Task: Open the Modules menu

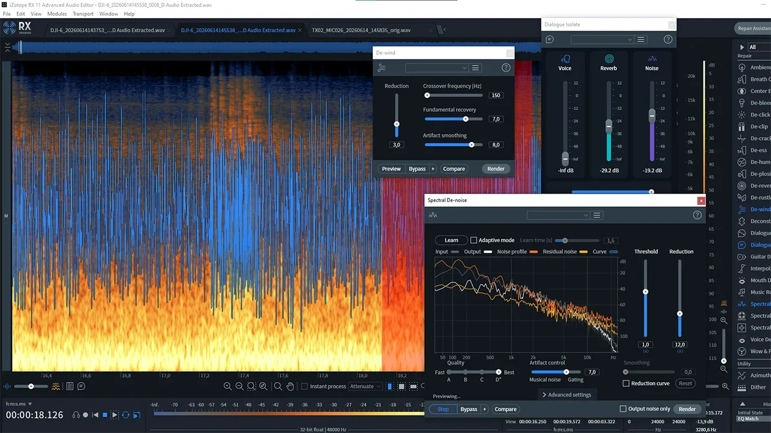Action: point(57,14)
